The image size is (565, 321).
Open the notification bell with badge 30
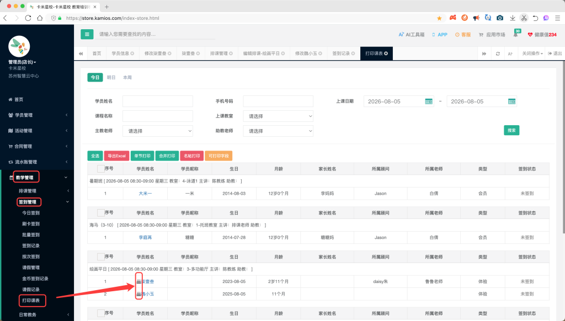click(x=516, y=34)
